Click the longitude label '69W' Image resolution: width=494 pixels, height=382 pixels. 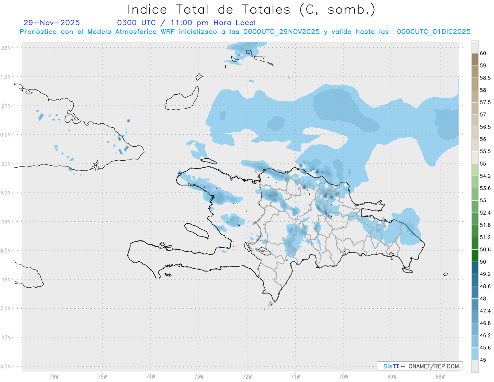(x=392, y=377)
